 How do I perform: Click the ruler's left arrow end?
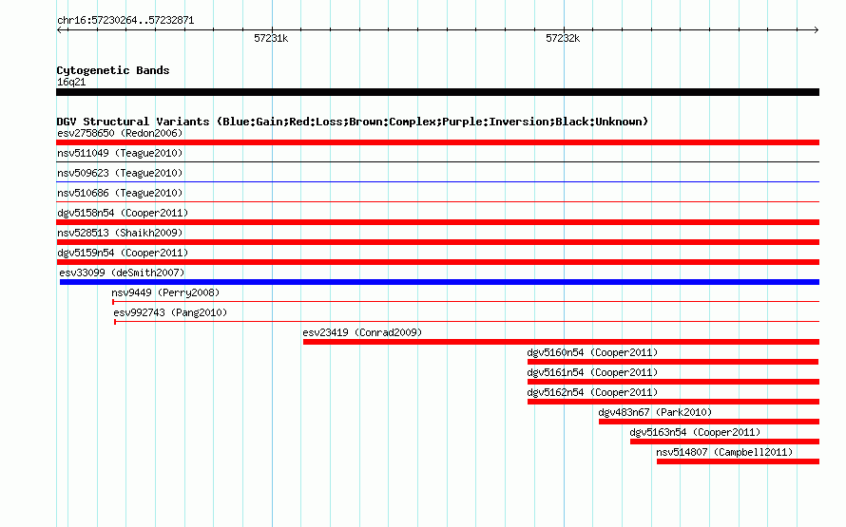point(59,30)
